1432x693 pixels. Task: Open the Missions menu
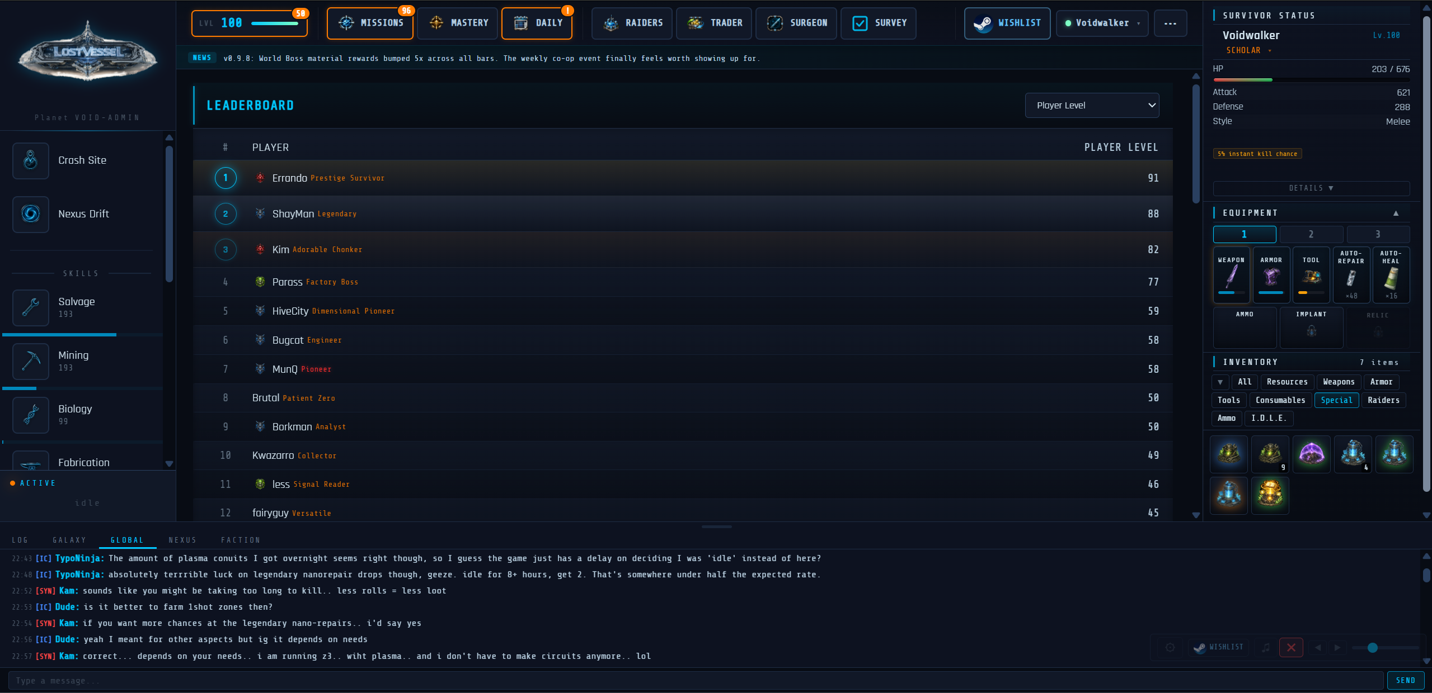pyautogui.click(x=370, y=23)
